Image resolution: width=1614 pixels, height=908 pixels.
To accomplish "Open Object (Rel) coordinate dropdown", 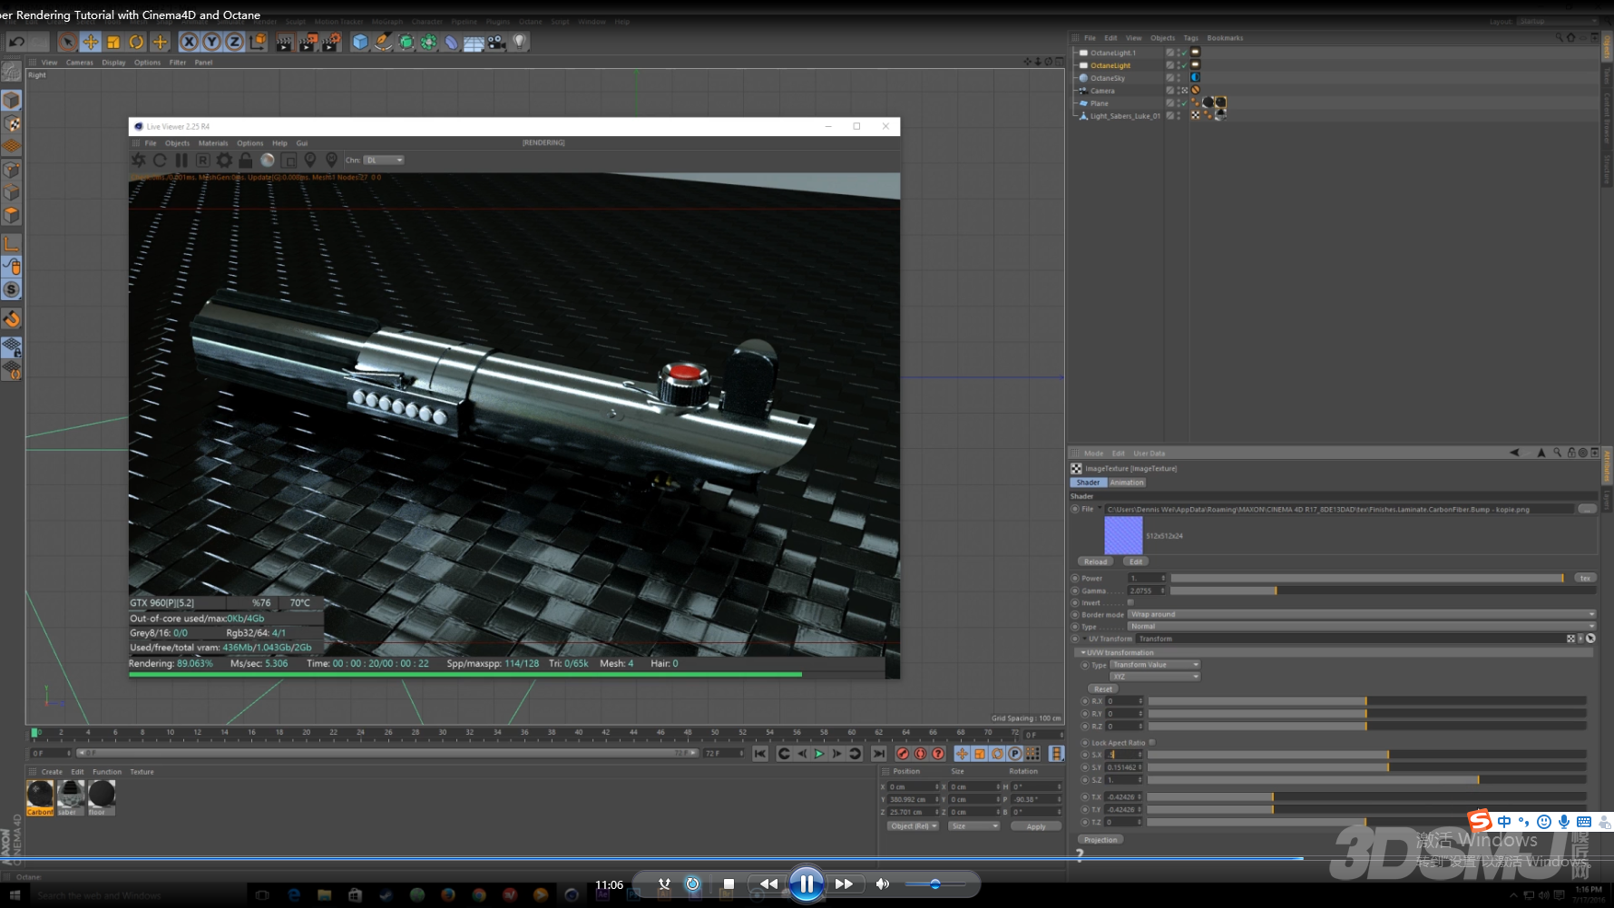I will point(913,825).
